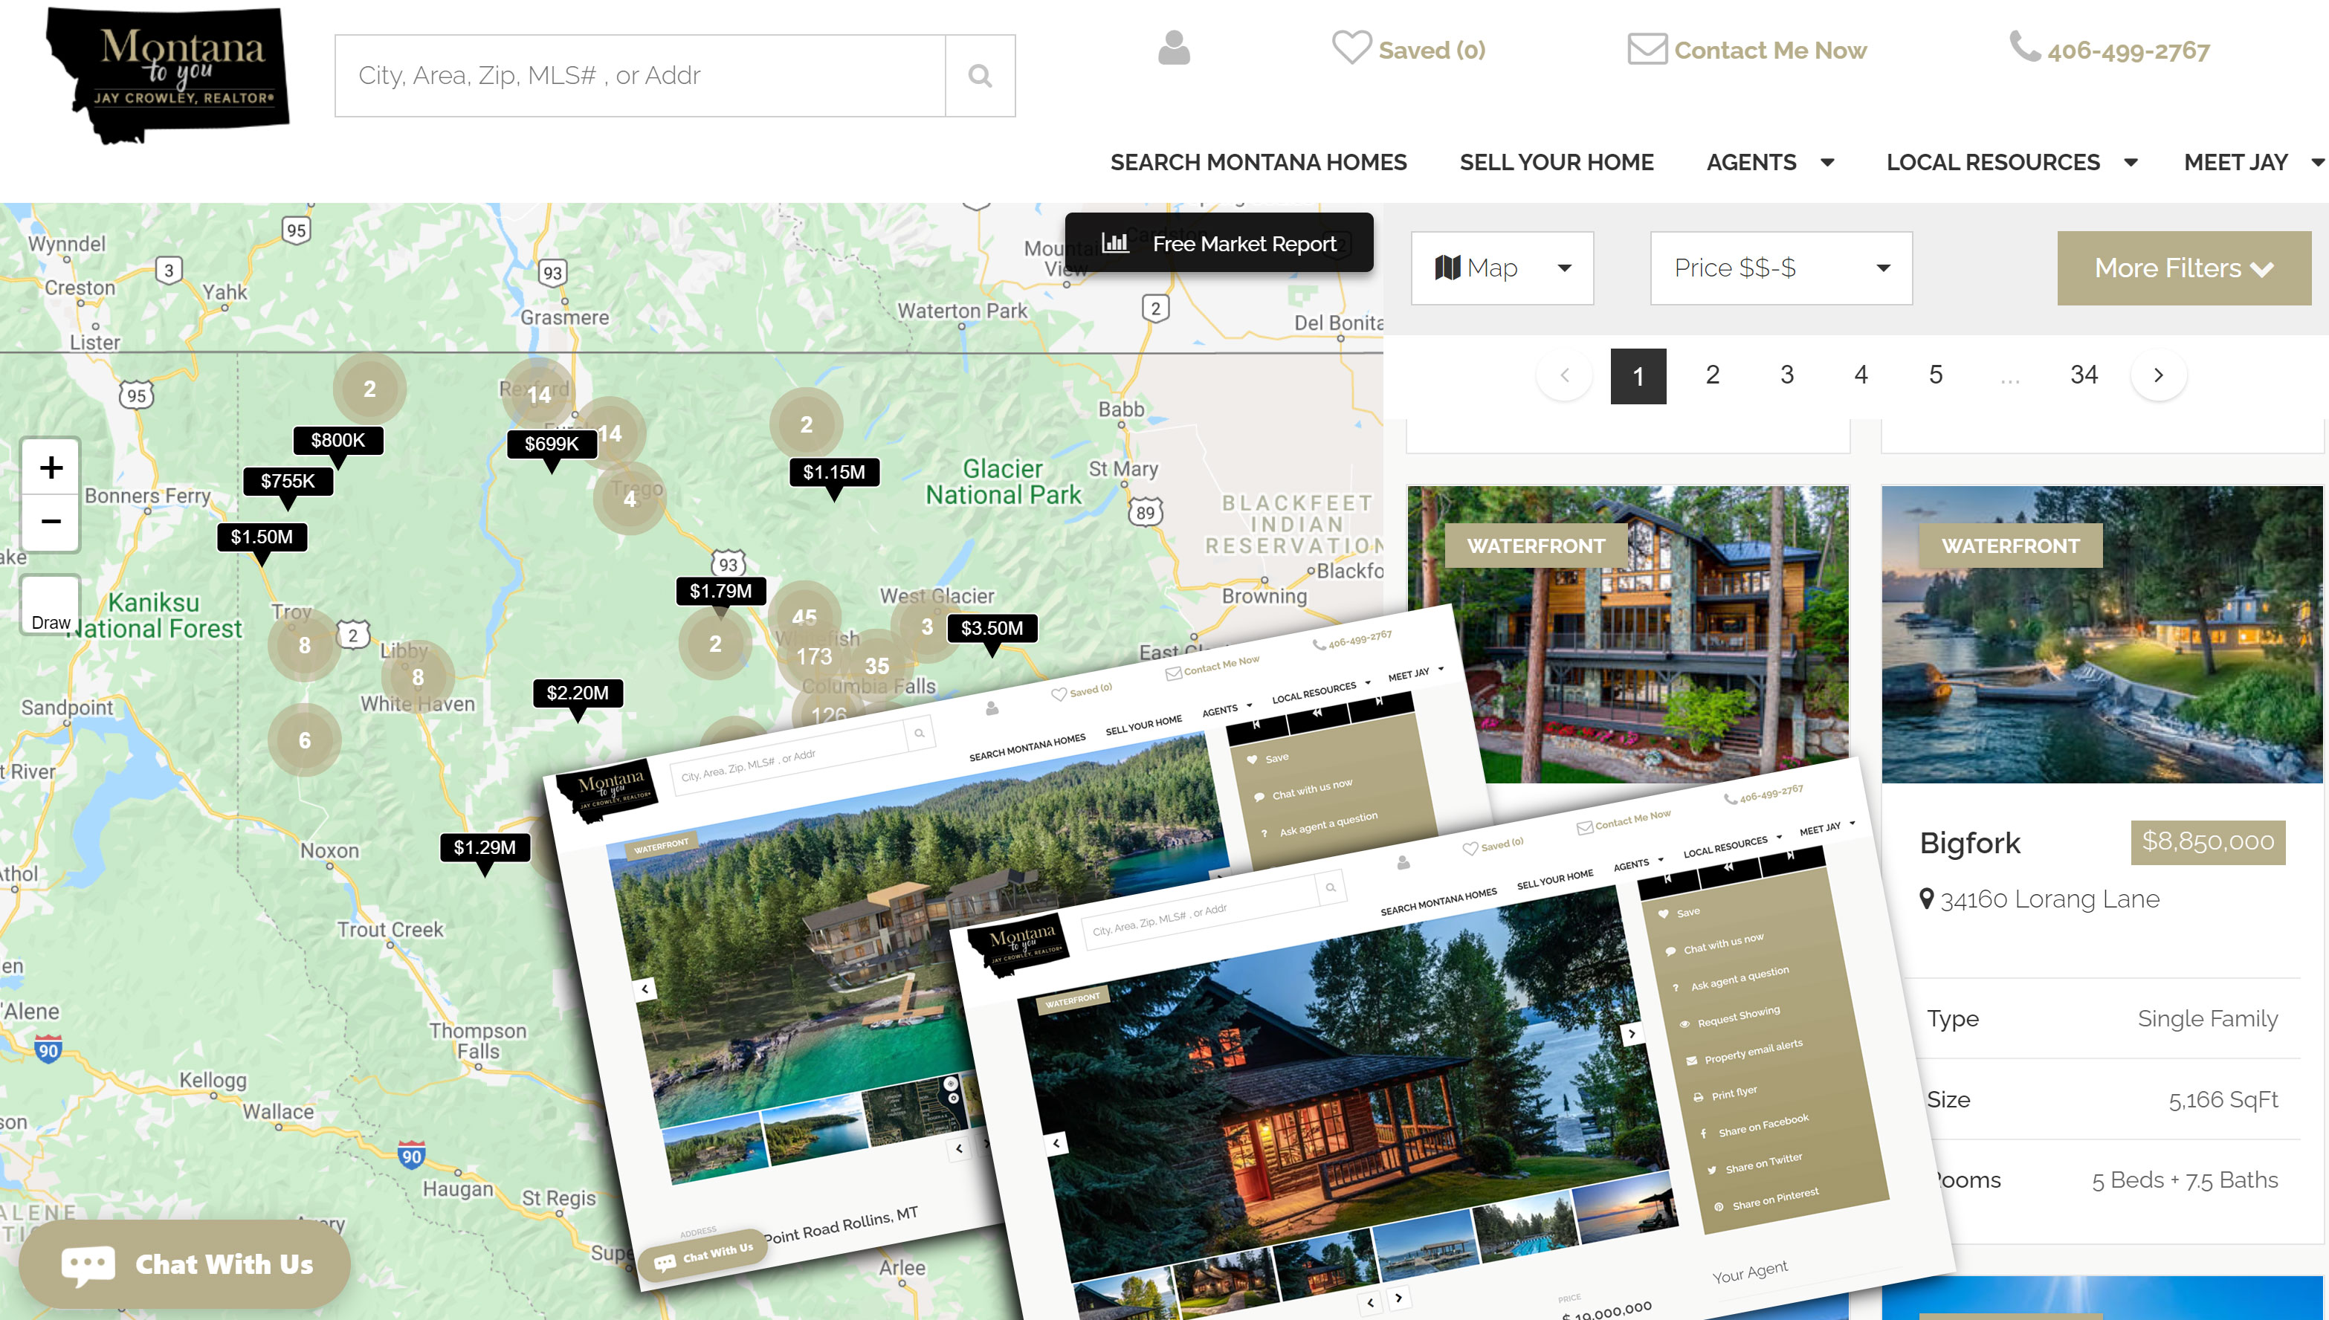Expand the AGENTS navigation dropdown

pos(1768,162)
